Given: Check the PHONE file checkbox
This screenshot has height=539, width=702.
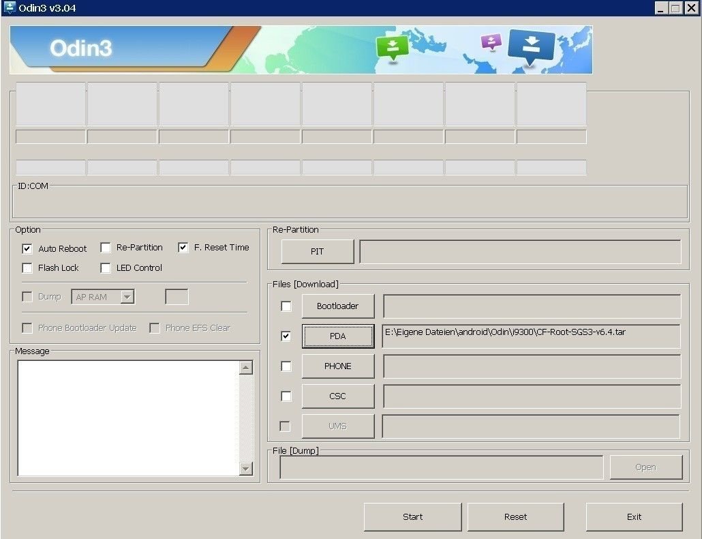Looking at the screenshot, I should pos(286,366).
